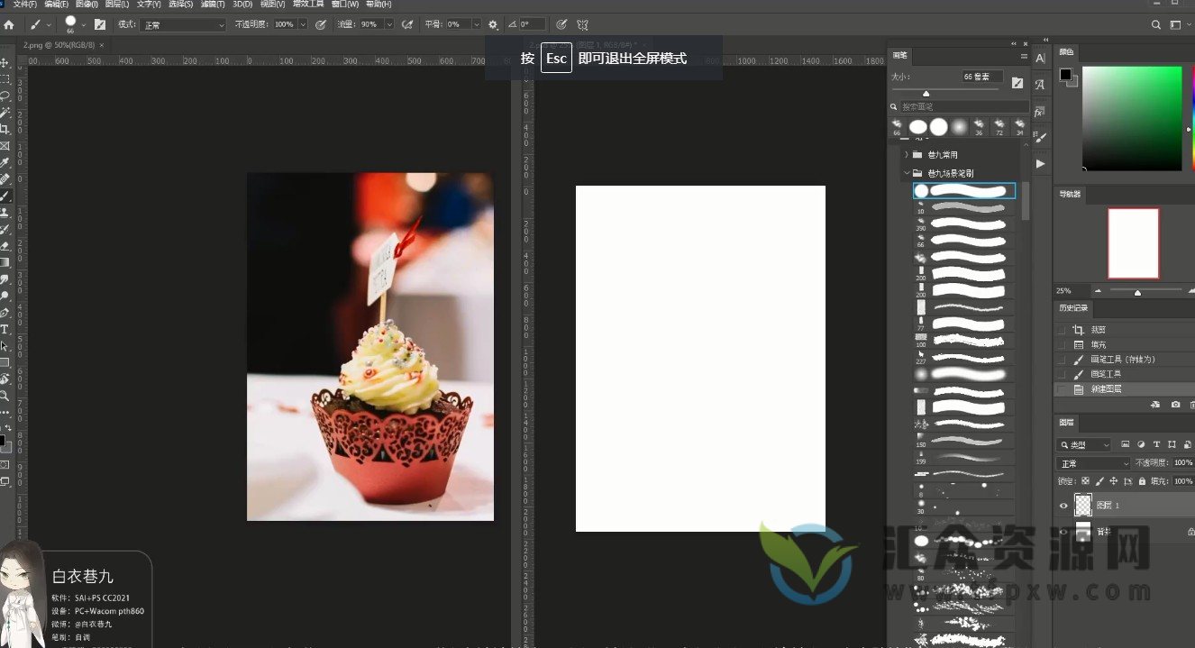
Task: Open the layer blending mode 正常 dropdown
Action: pos(1093,463)
